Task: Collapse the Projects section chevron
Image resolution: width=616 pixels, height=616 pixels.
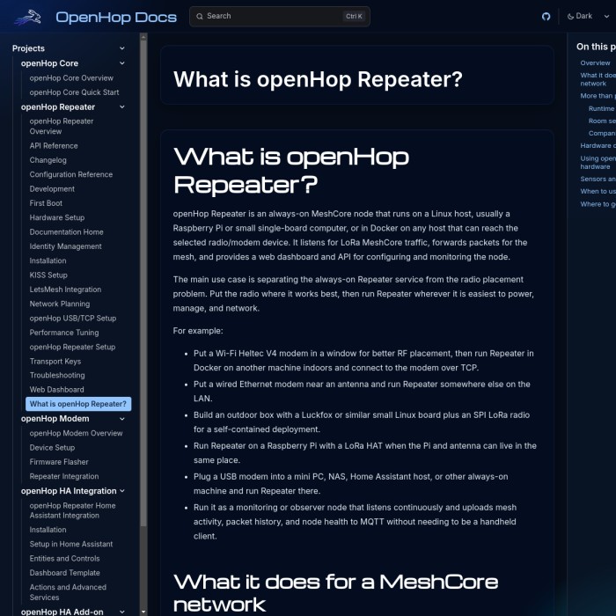Action: tap(122, 48)
